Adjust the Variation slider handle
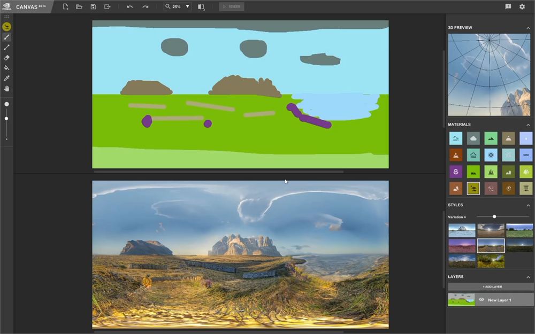 pos(494,217)
